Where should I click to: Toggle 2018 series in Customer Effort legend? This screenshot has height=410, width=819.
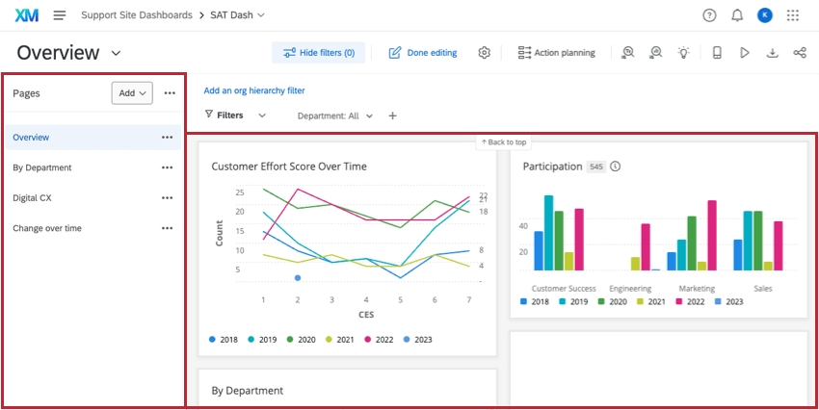[x=223, y=340]
